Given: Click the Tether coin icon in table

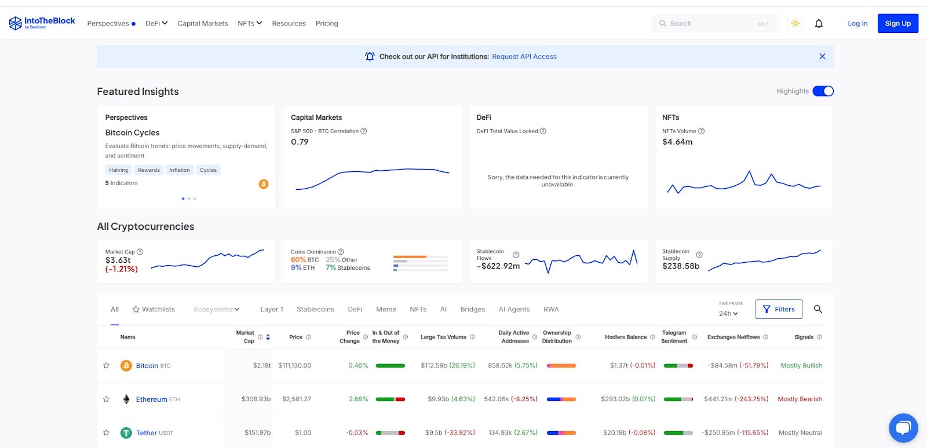Looking at the screenshot, I should (x=126, y=433).
